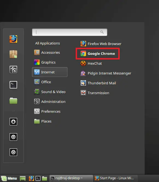Screen dimensions: 159x182
Task: Click the Pidgin purple bird icon
Action: coord(83,73)
